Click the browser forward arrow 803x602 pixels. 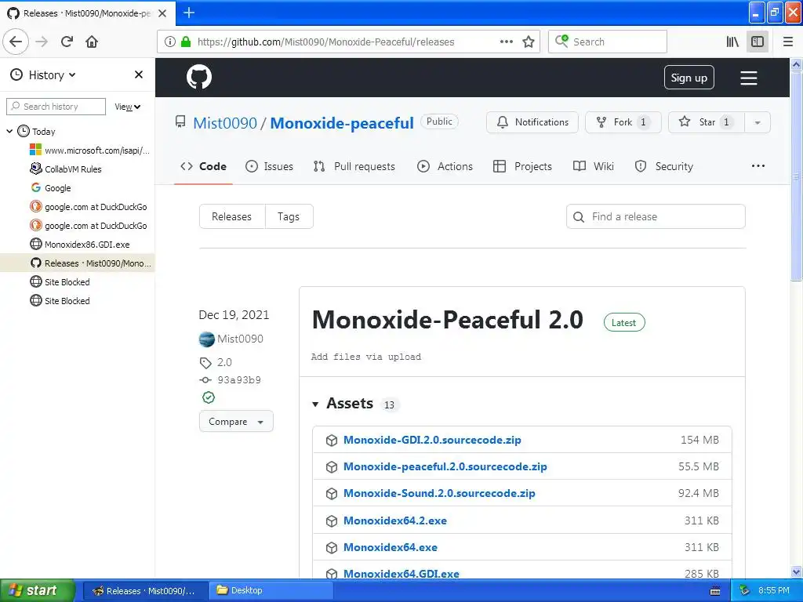42,42
